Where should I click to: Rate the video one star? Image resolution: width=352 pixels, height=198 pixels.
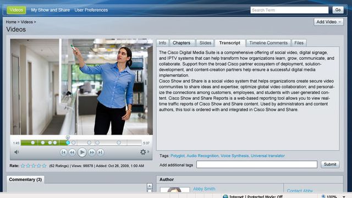pos(23,166)
